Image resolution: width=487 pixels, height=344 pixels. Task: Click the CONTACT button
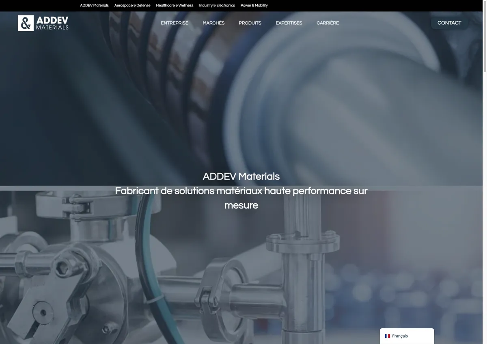[x=449, y=23]
